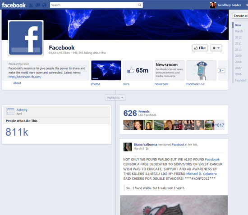This screenshot has width=248, height=215.
Task: Click the March 8 post timestamp
Action: pos(139,149)
